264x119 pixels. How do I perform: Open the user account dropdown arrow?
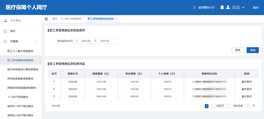pyautogui.click(x=243, y=8)
